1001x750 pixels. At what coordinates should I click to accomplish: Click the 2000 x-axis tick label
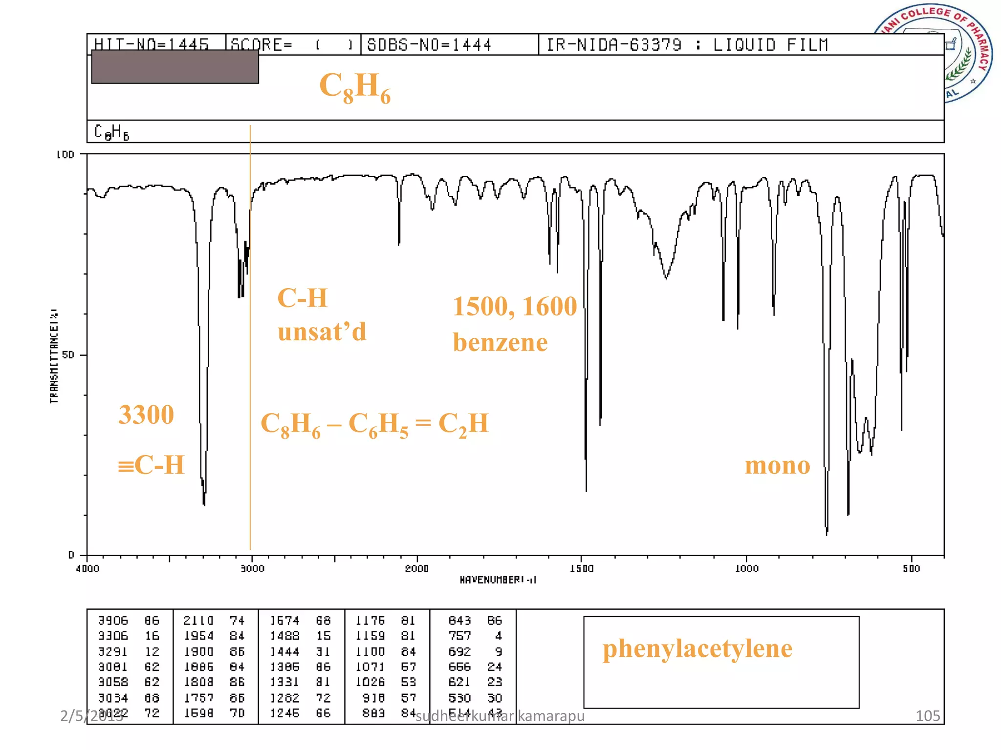click(x=416, y=568)
